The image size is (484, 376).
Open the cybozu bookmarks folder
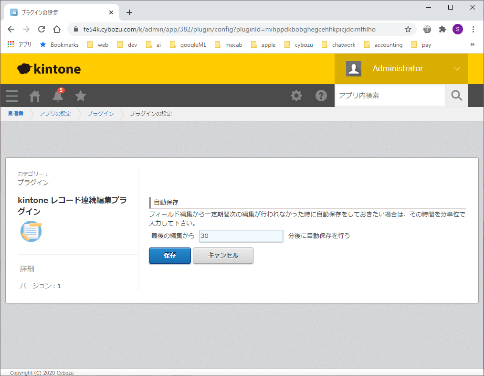[298, 45]
